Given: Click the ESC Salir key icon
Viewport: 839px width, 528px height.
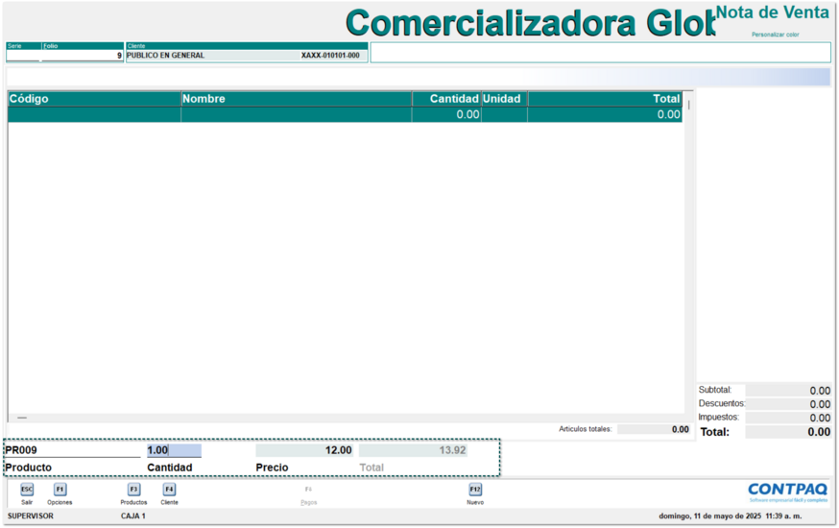Looking at the screenshot, I should pos(27,490).
